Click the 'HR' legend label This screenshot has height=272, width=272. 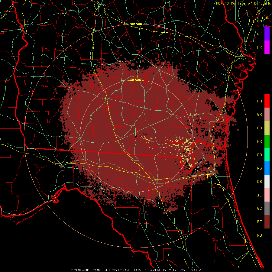point(259,141)
